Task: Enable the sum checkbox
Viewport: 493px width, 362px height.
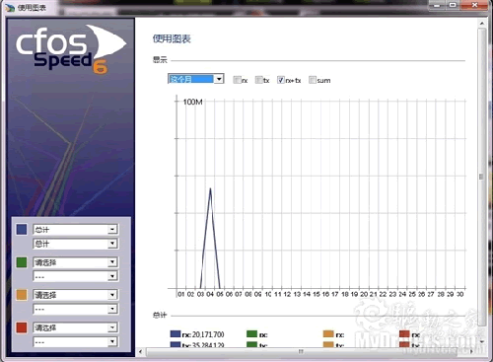Action: (x=313, y=80)
